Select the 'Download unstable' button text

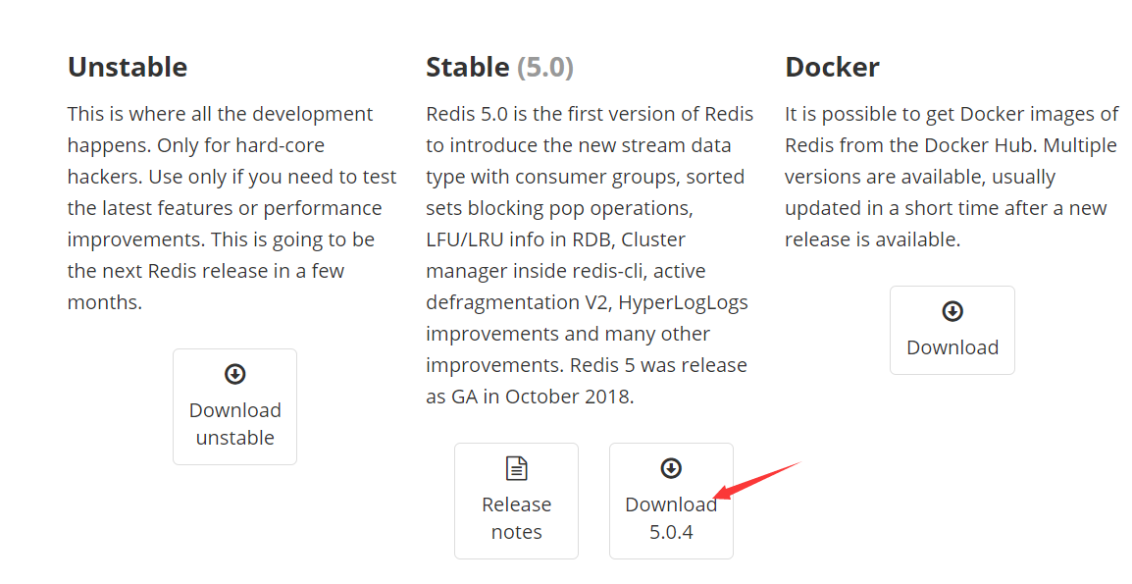click(234, 424)
